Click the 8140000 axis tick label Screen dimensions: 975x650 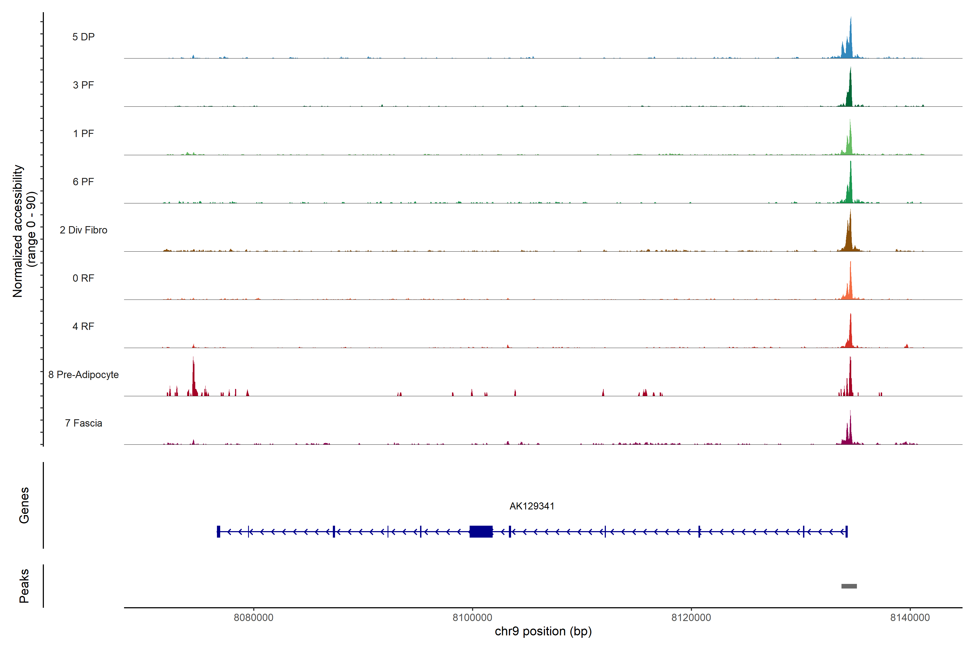tap(910, 618)
